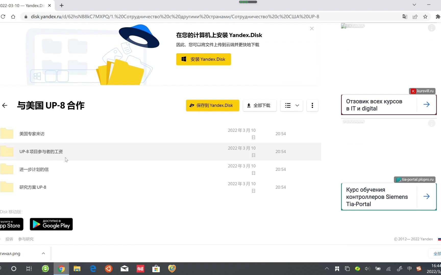Open the three-dot more options menu
Viewport: 441px width, 275px height.
pos(312,105)
